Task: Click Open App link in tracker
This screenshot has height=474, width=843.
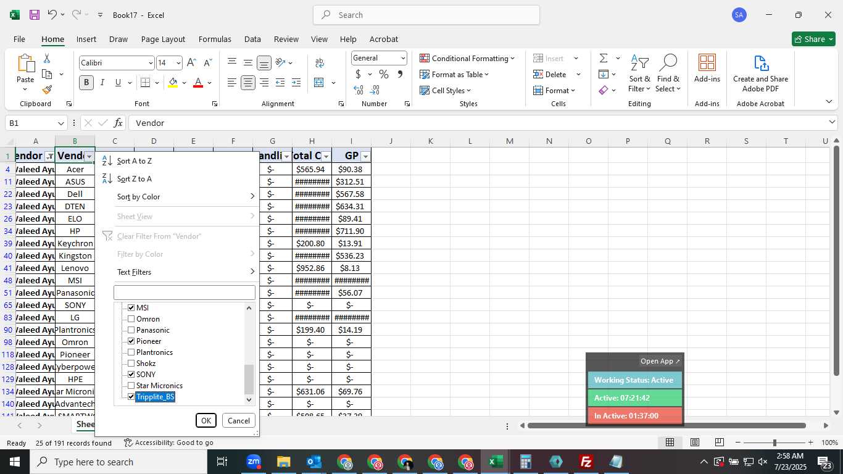Action: (660, 361)
